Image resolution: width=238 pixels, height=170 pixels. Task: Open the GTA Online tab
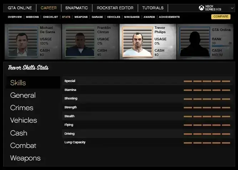pos(20,8)
